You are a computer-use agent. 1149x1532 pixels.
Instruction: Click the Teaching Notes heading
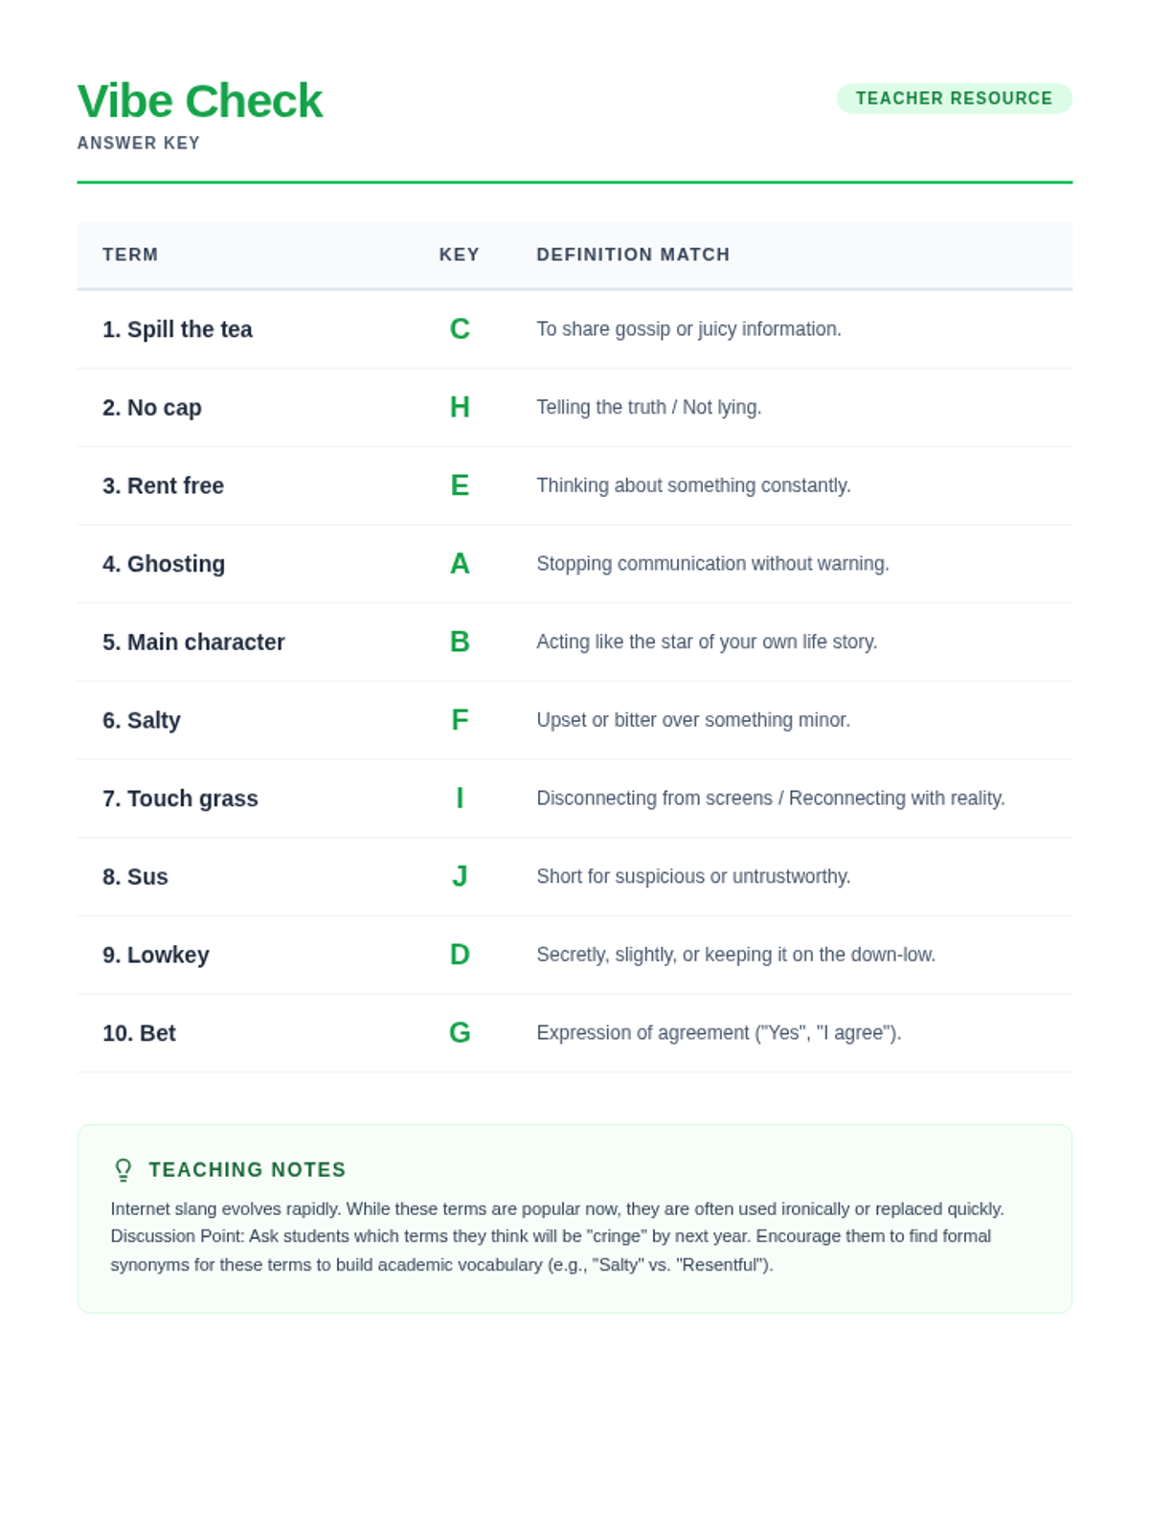pos(247,1170)
